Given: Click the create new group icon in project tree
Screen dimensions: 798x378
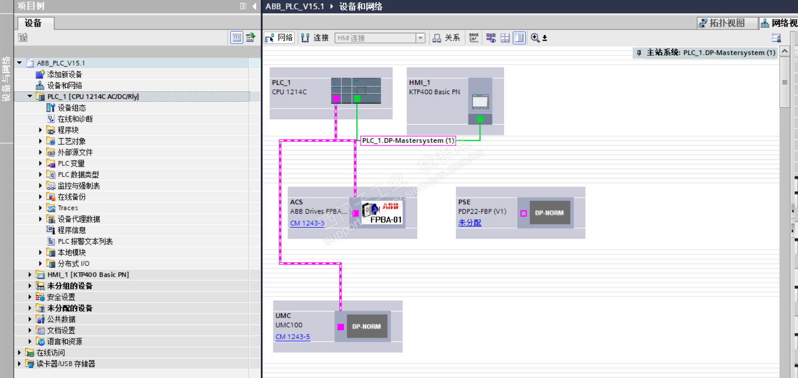Looking at the screenshot, I should point(23,37).
